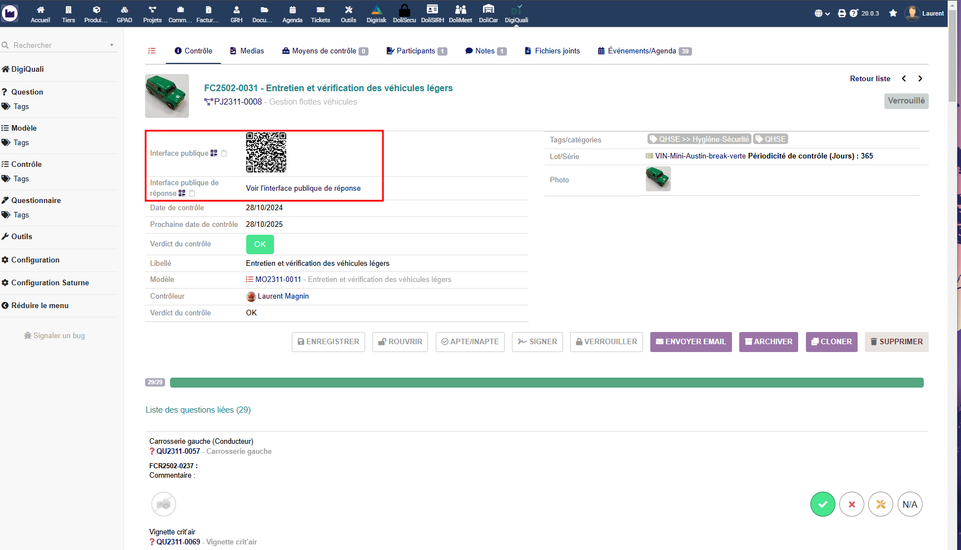Click the print icon in header
The image size is (961, 550).
coord(842,13)
